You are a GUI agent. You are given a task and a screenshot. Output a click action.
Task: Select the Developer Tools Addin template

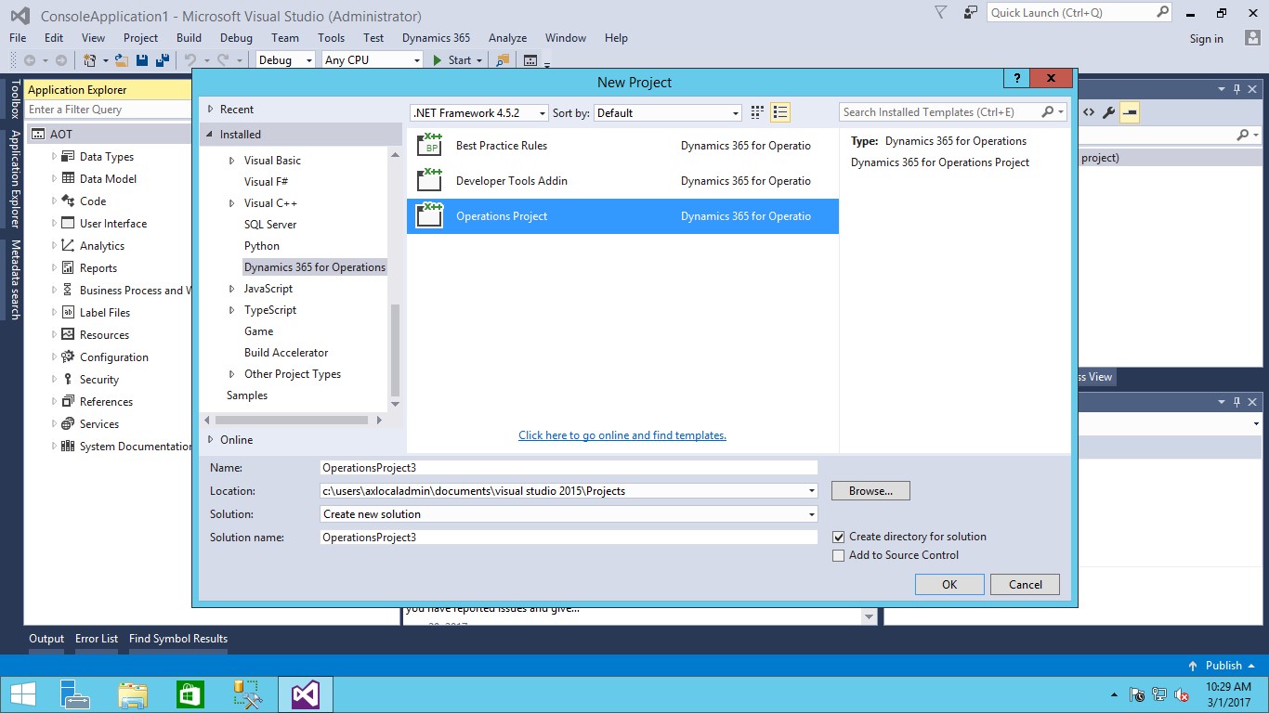coord(622,181)
